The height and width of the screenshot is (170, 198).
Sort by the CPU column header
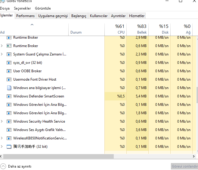[x=116, y=29]
